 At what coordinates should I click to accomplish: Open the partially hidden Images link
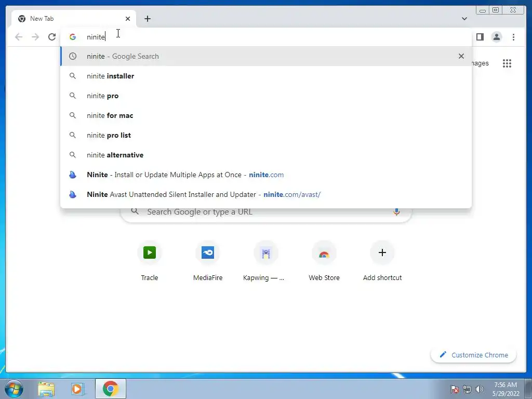click(481, 63)
